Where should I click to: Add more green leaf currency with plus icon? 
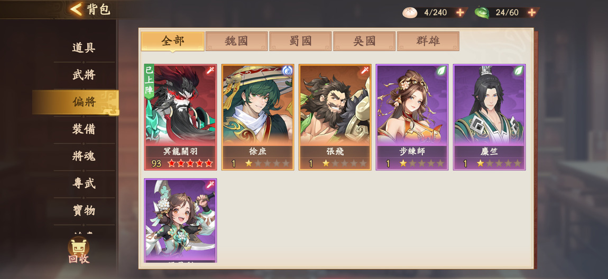click(532, 13)
